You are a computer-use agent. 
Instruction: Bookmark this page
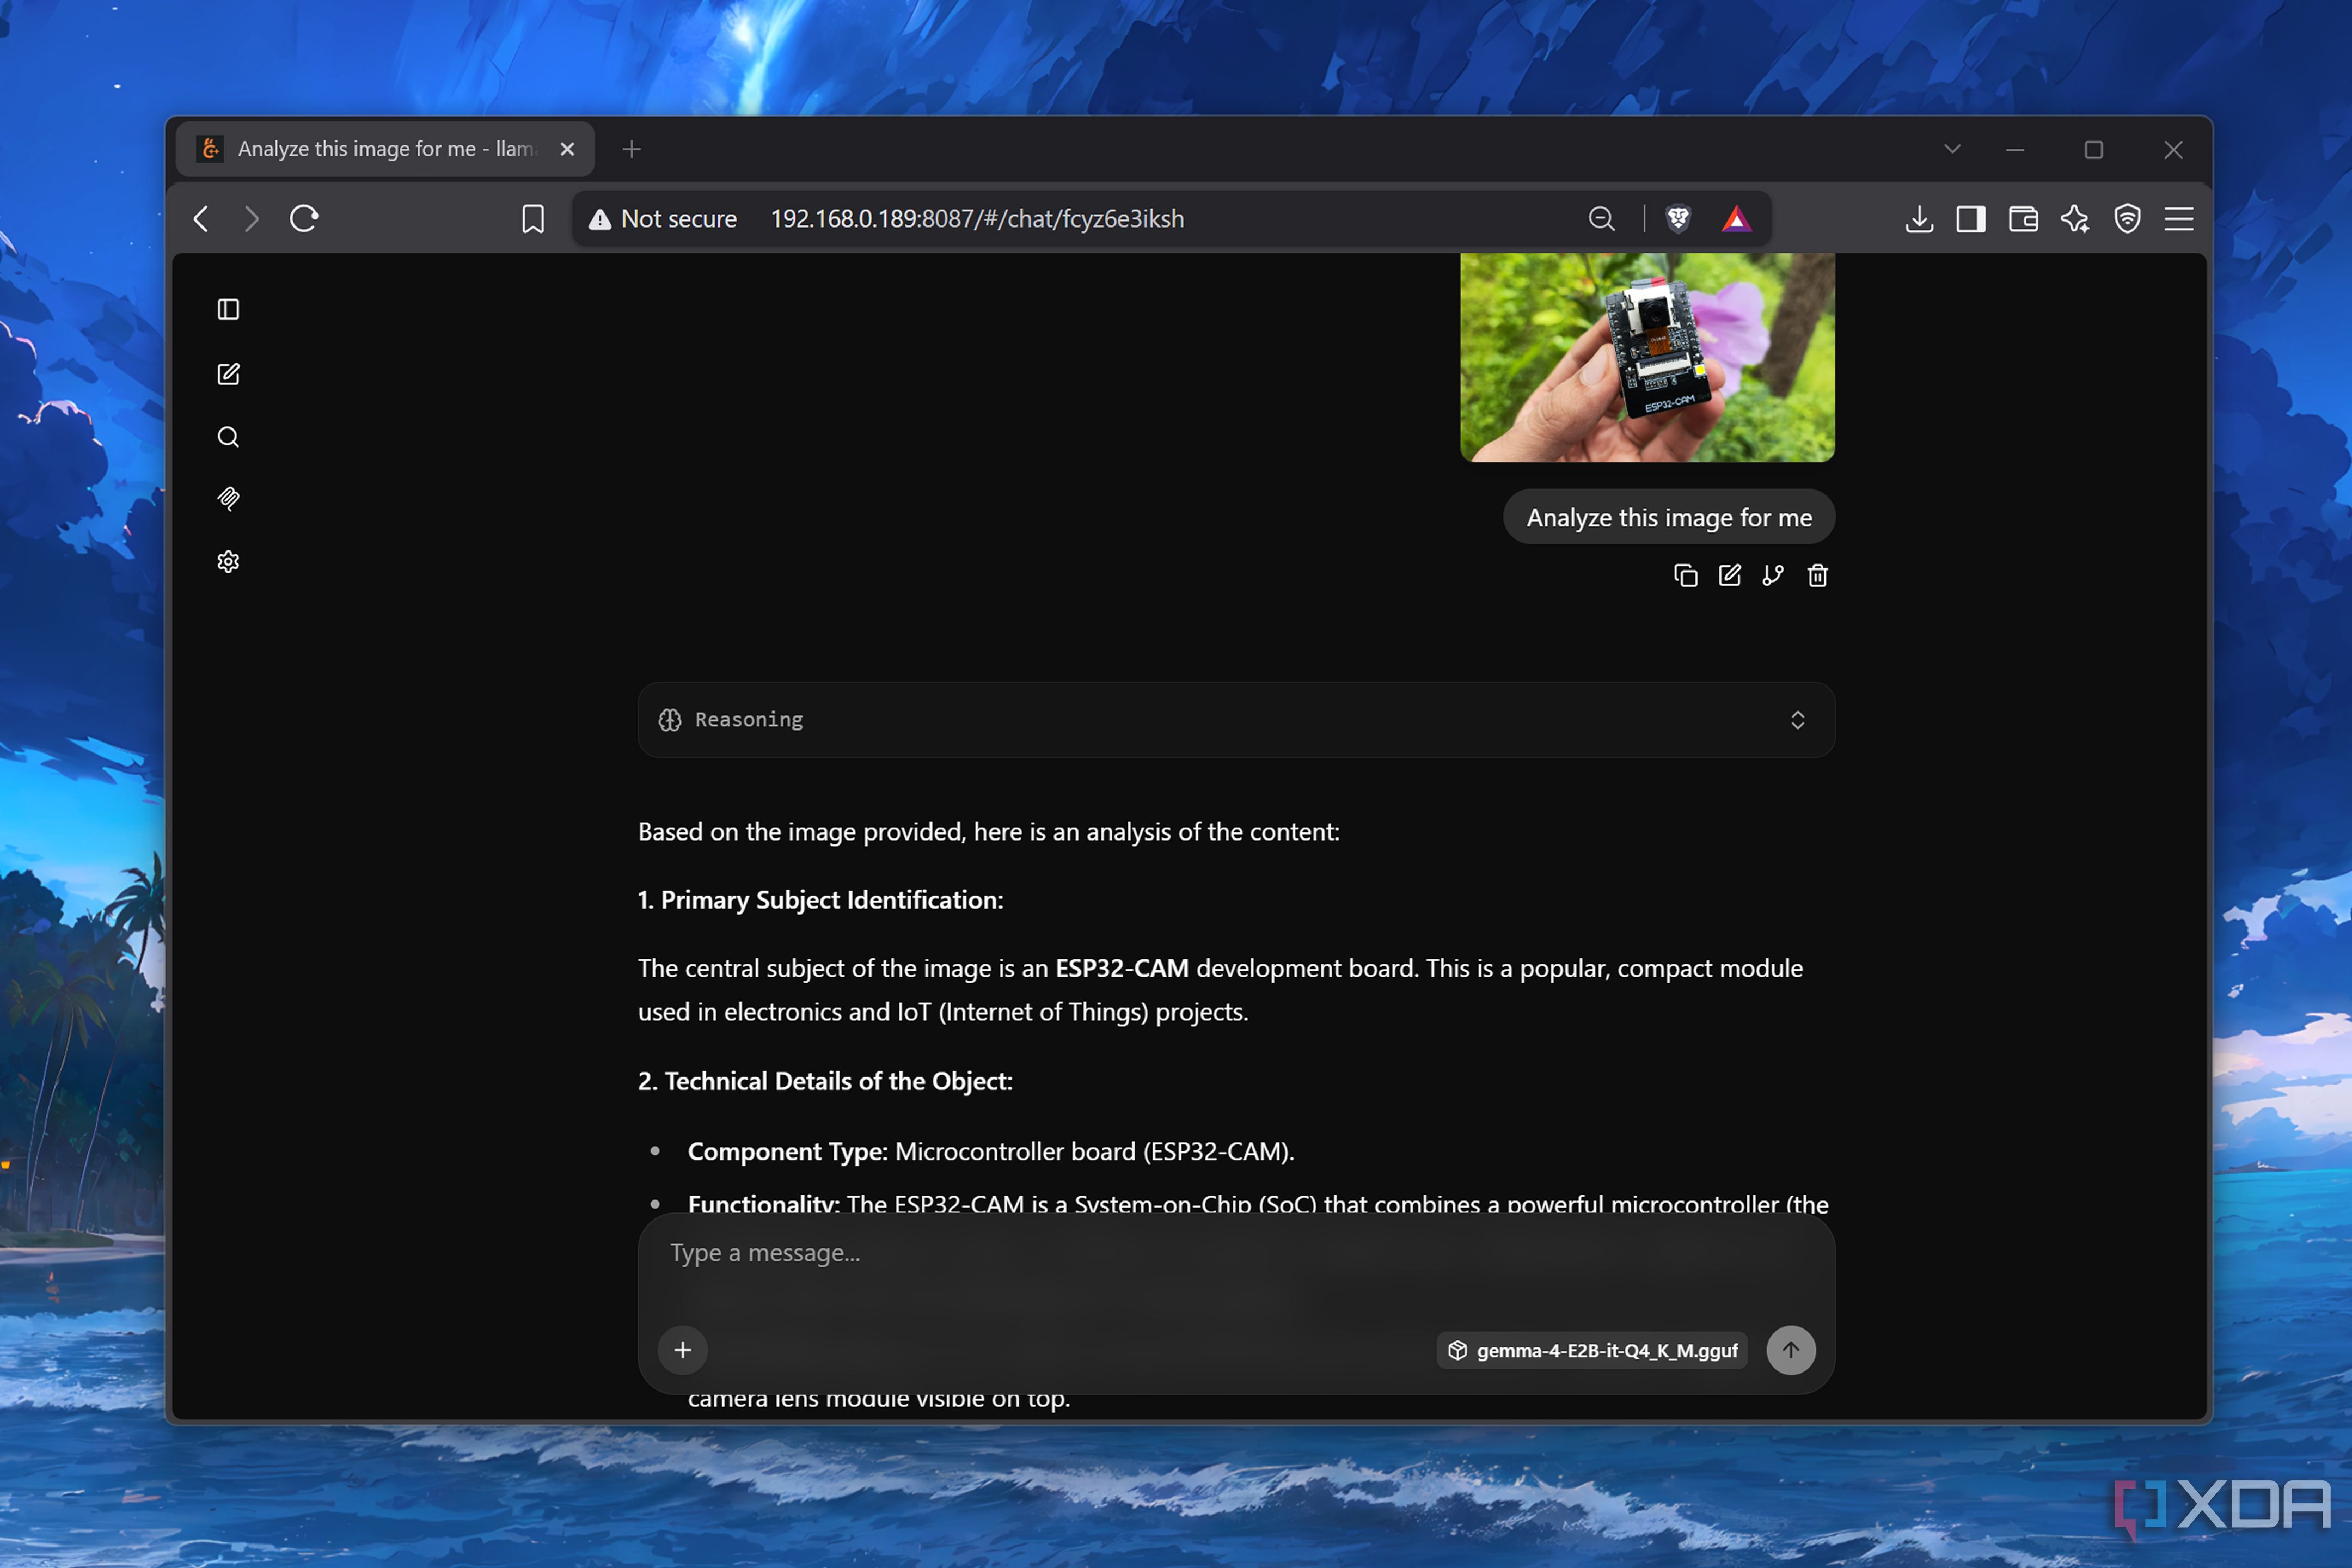click(x=533, y=219)
